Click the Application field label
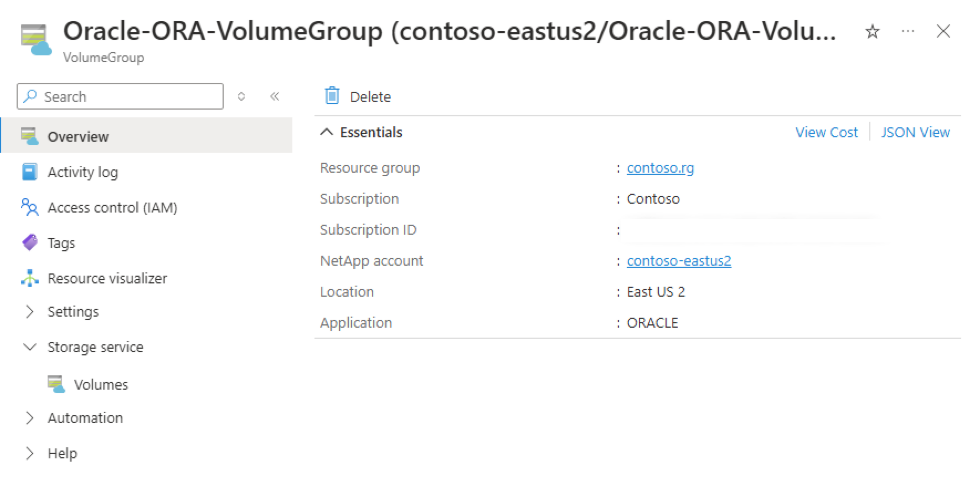980x486 pixels. (356, 323)
